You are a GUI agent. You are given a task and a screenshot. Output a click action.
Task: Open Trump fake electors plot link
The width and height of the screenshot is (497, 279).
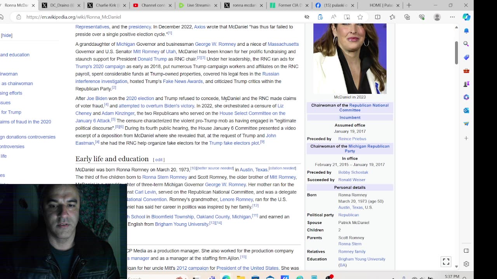234,143
